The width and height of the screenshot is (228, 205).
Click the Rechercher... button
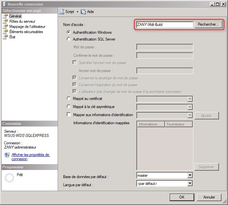208,24
